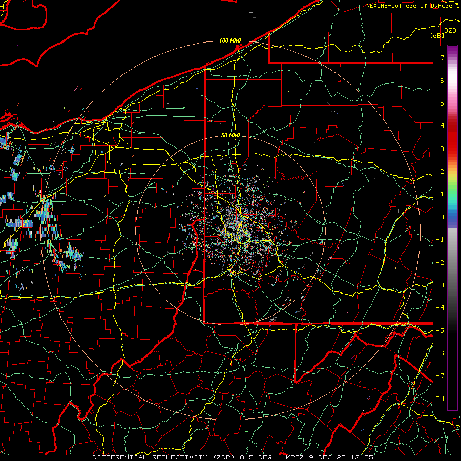The height and width of the screenshot is (461, 461).
Task: Click the 2 value on color scale
Action: [442, 172]
